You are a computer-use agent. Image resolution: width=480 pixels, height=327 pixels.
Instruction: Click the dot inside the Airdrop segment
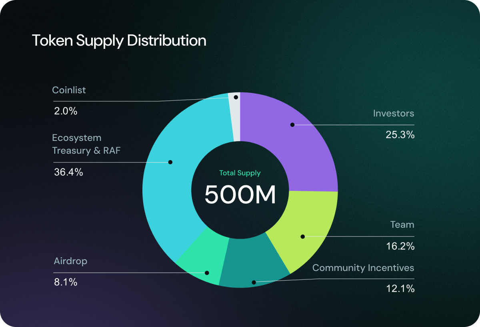coord(206,273)
